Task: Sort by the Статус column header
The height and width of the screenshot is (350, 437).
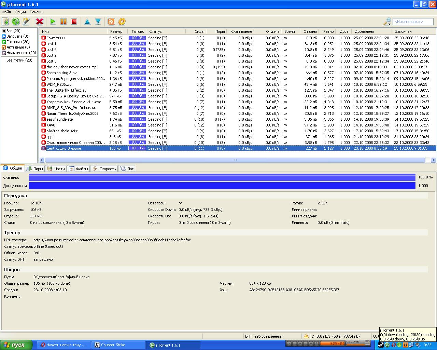Action: 166,31
